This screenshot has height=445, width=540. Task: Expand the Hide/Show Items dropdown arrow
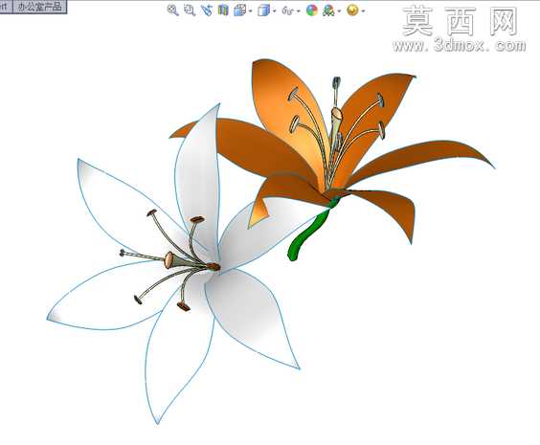coord(298,11)
